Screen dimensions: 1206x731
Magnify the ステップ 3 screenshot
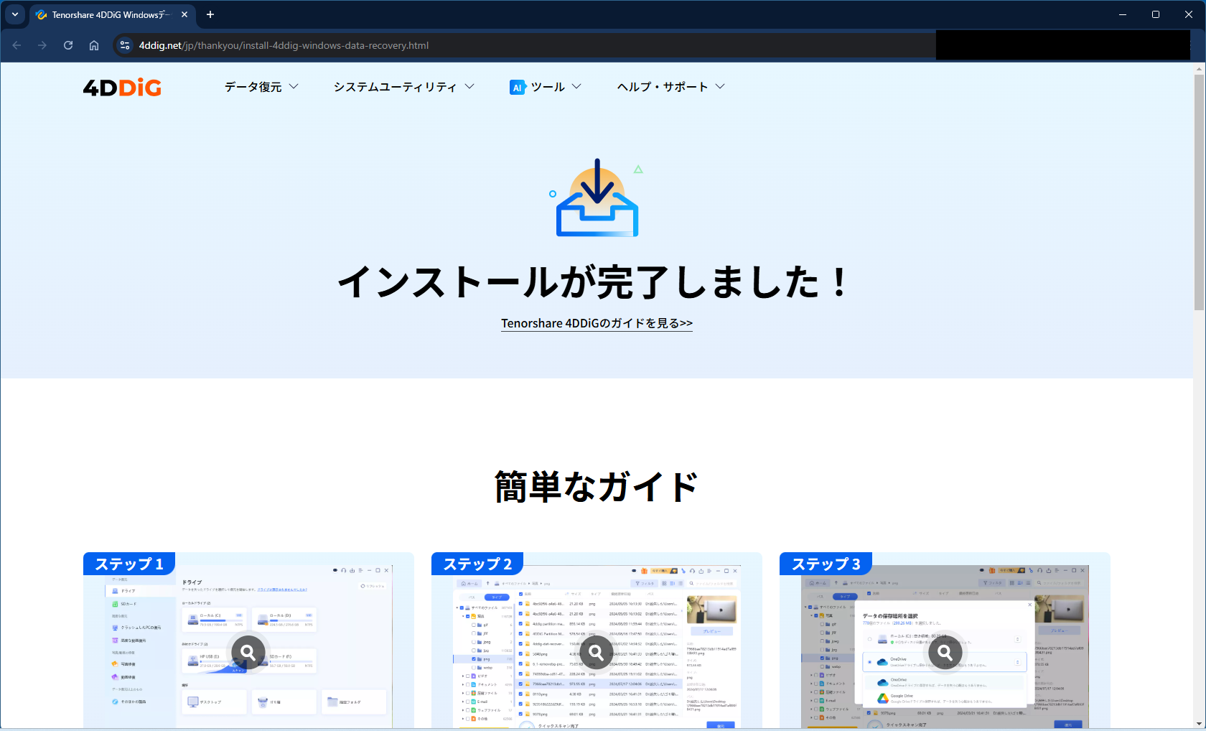click(945, 652)
